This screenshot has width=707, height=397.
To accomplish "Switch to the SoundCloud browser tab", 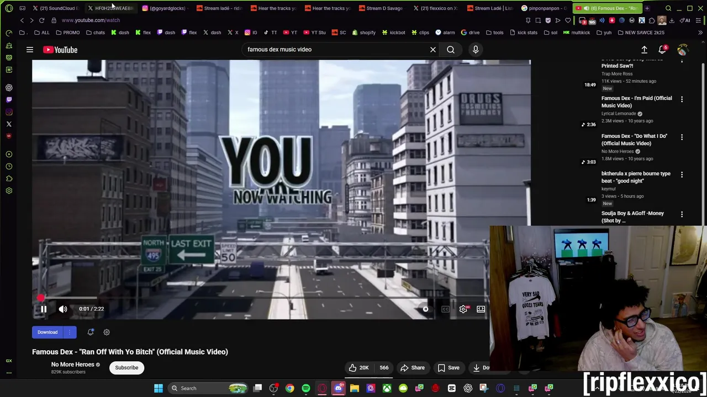I will (x=55, y=8).
